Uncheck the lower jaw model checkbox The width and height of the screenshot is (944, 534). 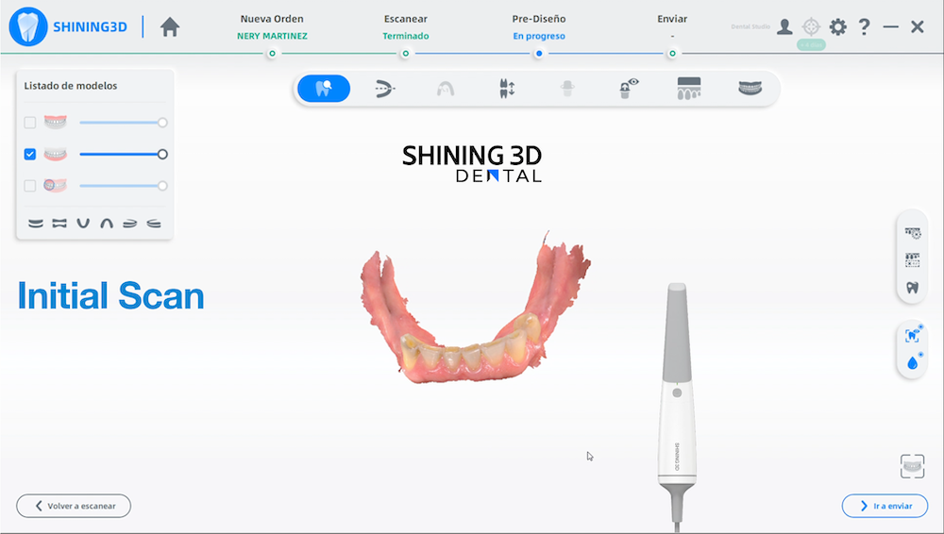coord(30,154)
